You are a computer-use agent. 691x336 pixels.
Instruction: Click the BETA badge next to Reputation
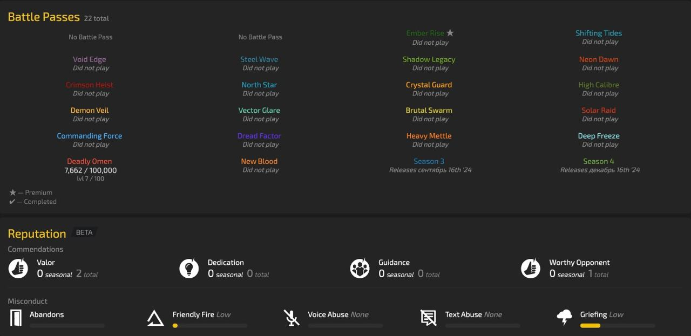point(84,232)
